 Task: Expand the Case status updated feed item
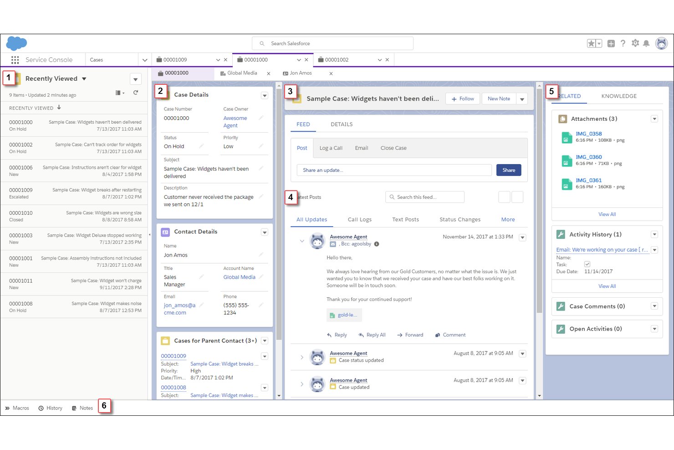click(x=302, y=357)
